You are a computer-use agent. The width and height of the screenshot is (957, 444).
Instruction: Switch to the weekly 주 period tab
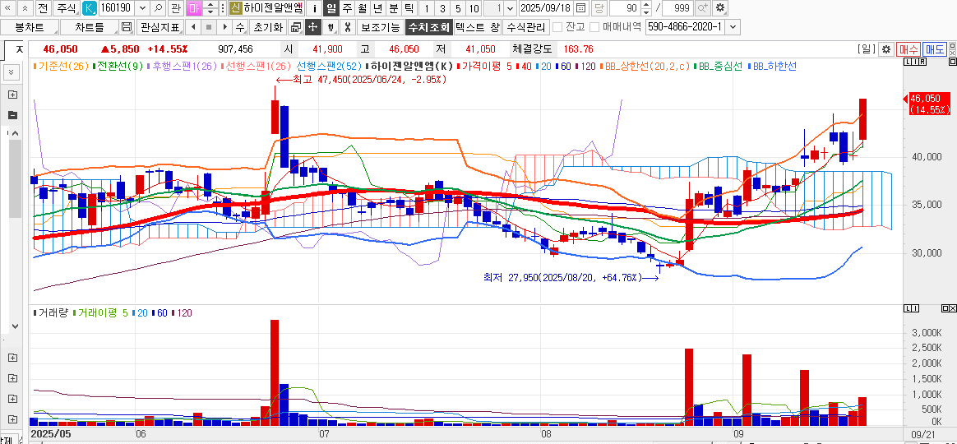click(x=347, y=8)
